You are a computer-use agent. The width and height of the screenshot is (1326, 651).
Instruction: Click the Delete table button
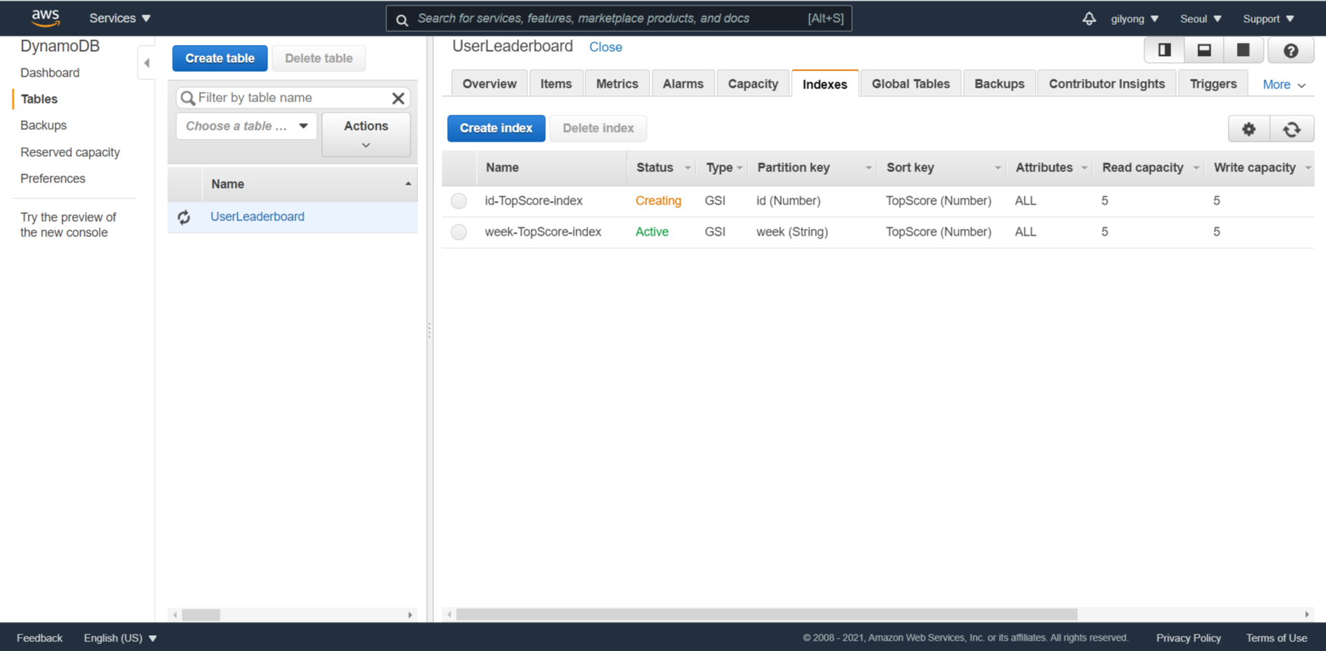[319, 59]
